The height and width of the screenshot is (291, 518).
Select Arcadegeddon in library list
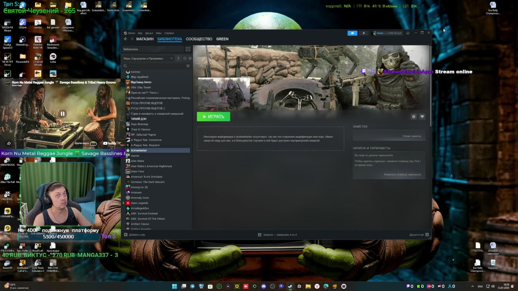(158, 208)
